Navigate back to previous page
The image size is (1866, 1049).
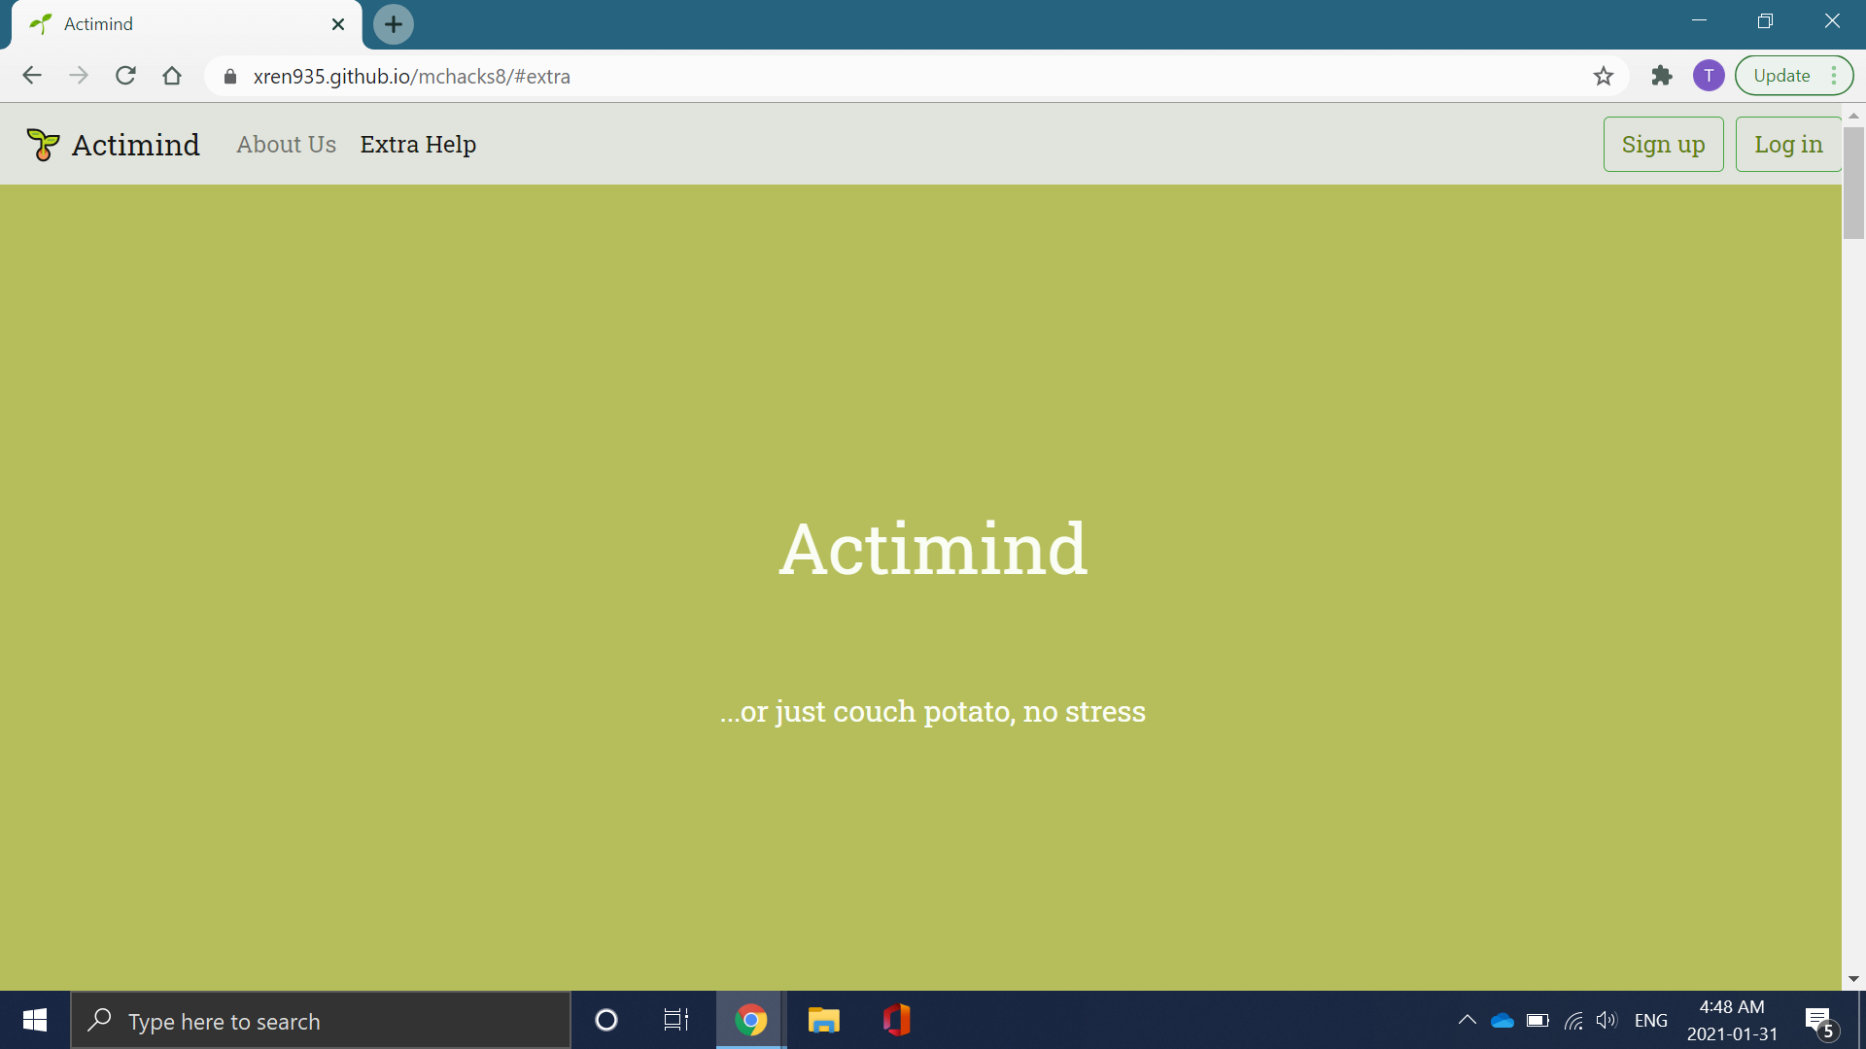(32, 76)
